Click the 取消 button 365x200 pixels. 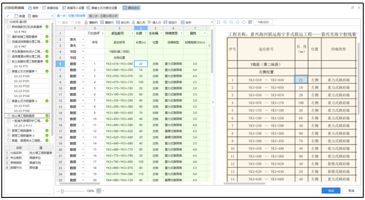(351, 190)
